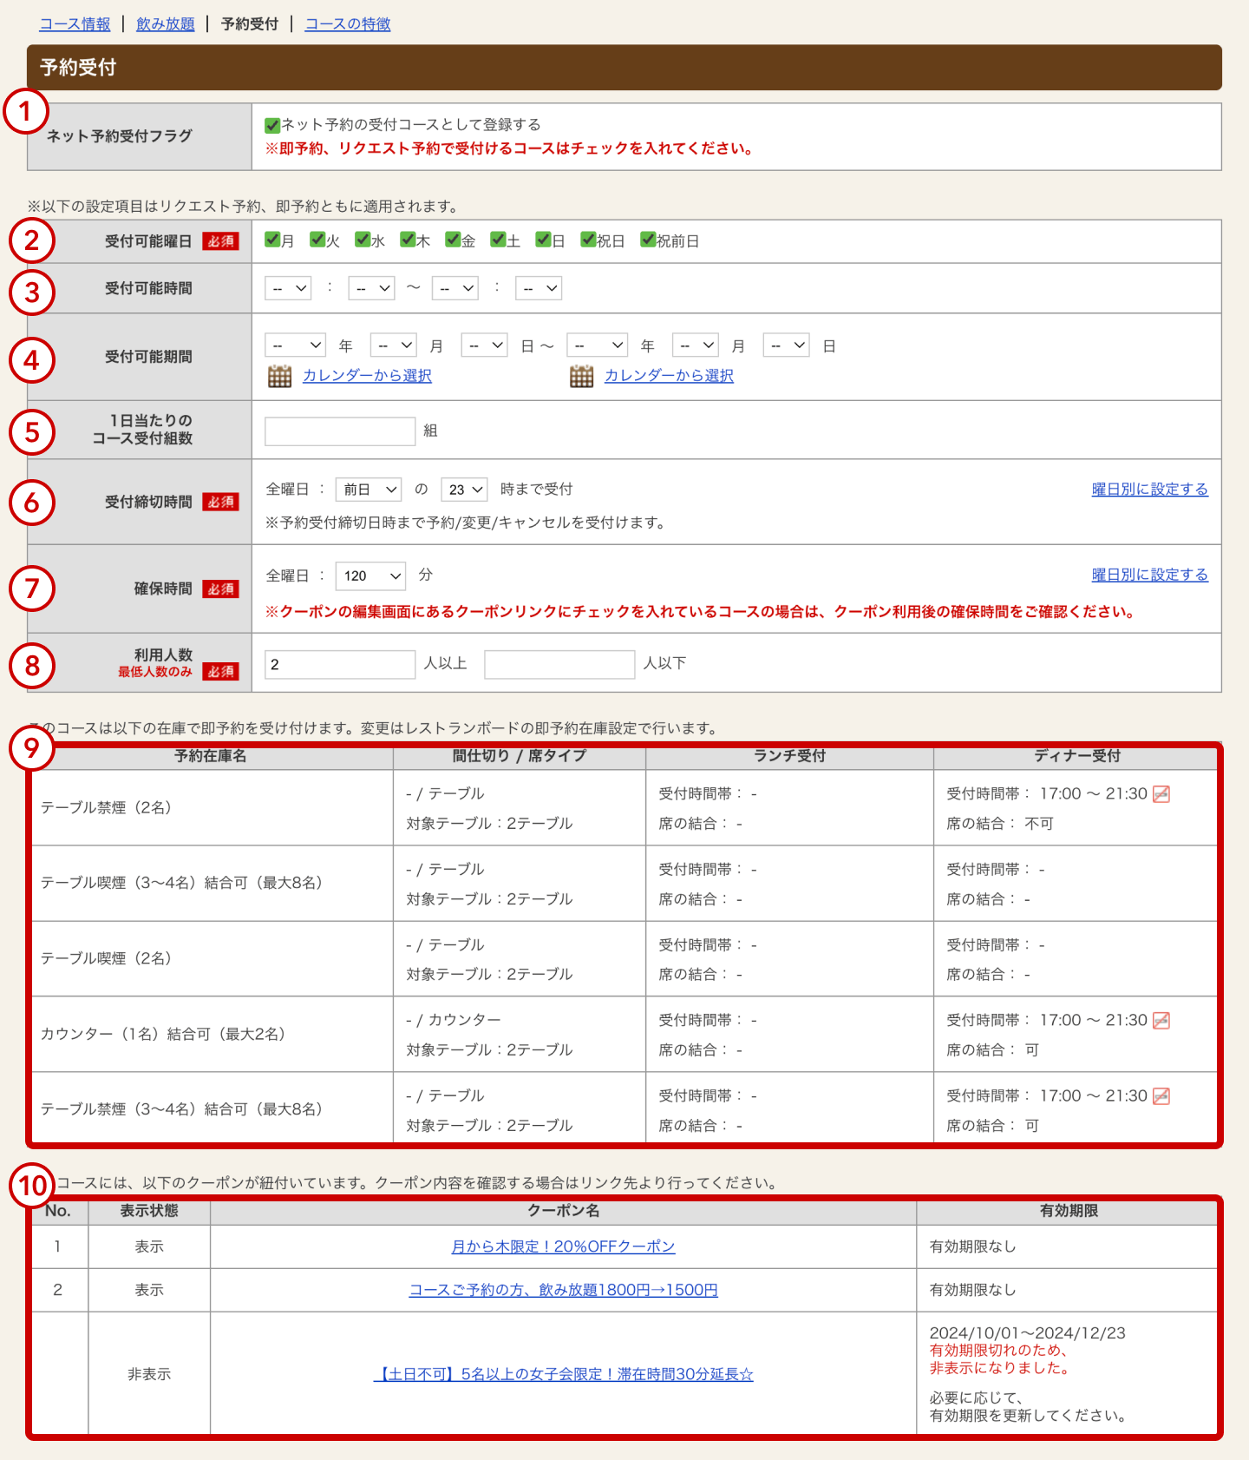Click maximum people 人以下 input field

click(x=559, y=664)
